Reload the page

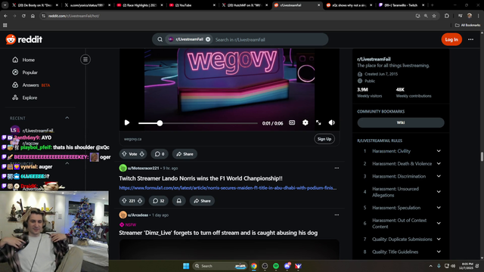[23, 16]
